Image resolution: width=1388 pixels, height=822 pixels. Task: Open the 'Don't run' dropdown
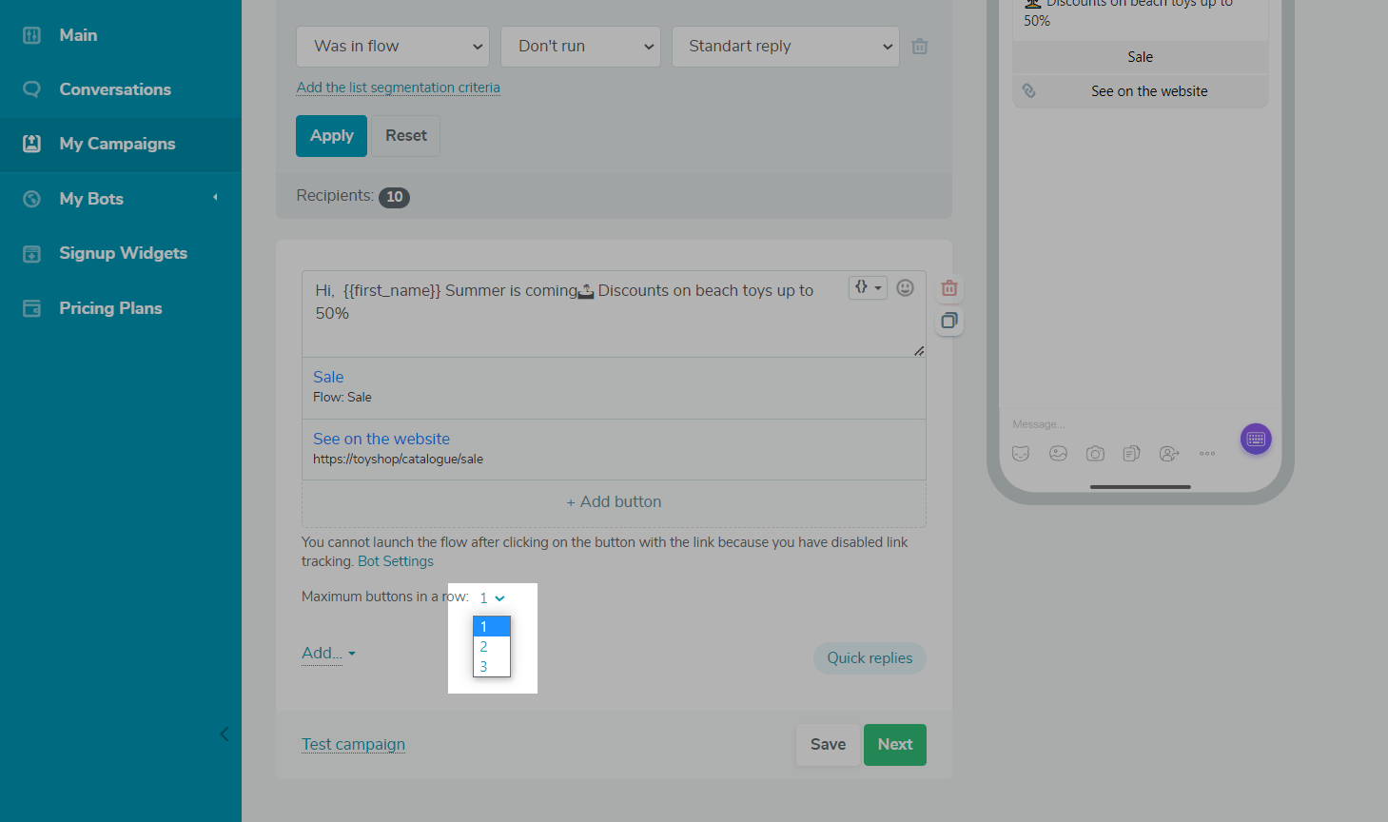[x=580, y=47]
